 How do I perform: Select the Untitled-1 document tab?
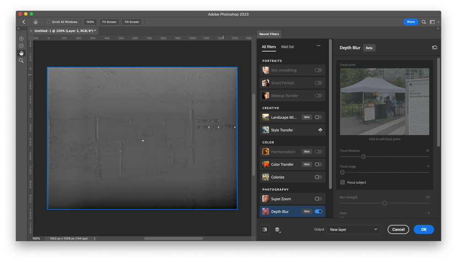pyautogui.click(x=65, y=31)
